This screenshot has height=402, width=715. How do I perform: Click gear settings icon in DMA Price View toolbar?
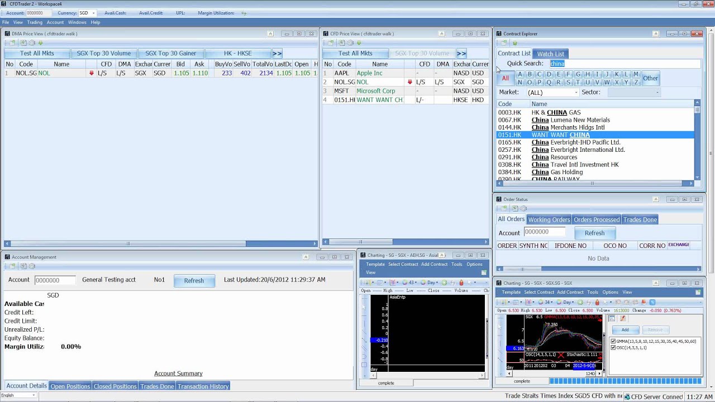pyautogui.click(x=32, y=43)
